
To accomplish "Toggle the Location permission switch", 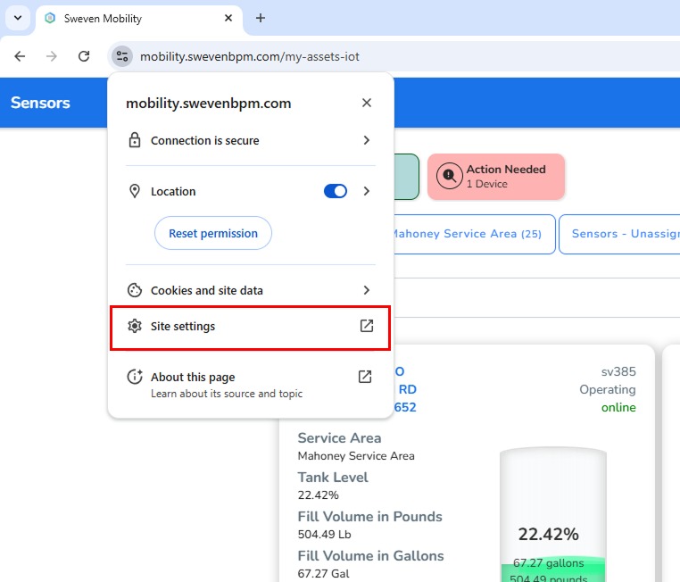I will [336, 191].
